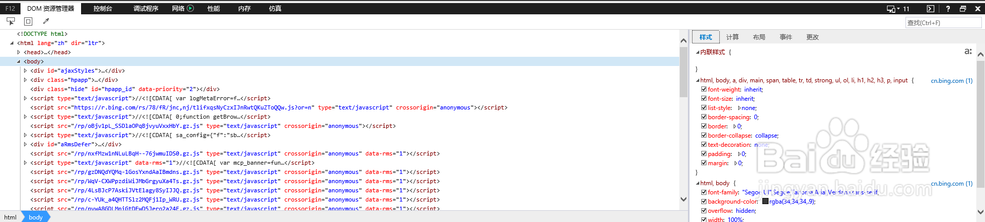Image resolution: width=985 pixels, height=222 pixels.
Task: Click the unpin window icon
Action: click(x=962, y=9)
